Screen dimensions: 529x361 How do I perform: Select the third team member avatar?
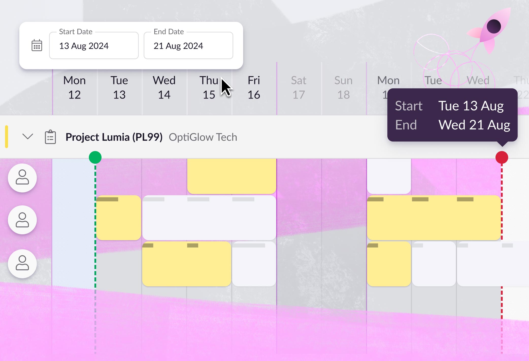[x=22, y=264]
